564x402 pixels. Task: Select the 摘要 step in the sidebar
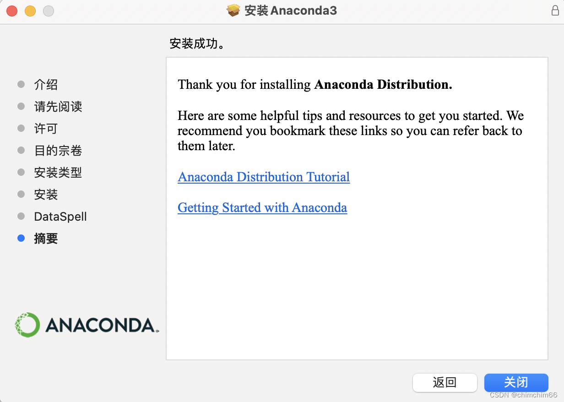coord(46,238)
